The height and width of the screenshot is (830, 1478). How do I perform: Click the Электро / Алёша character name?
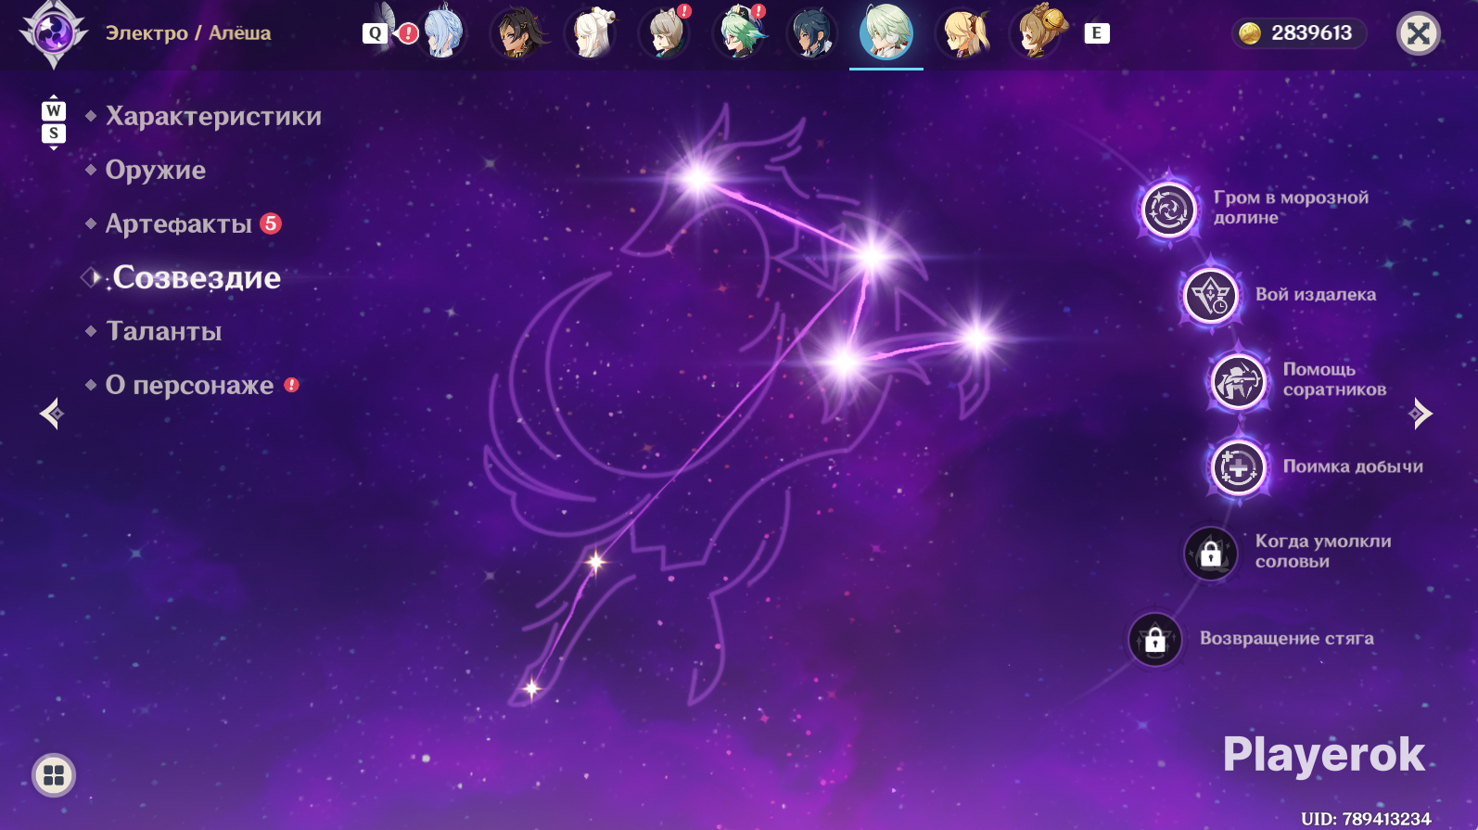[188, 33]
